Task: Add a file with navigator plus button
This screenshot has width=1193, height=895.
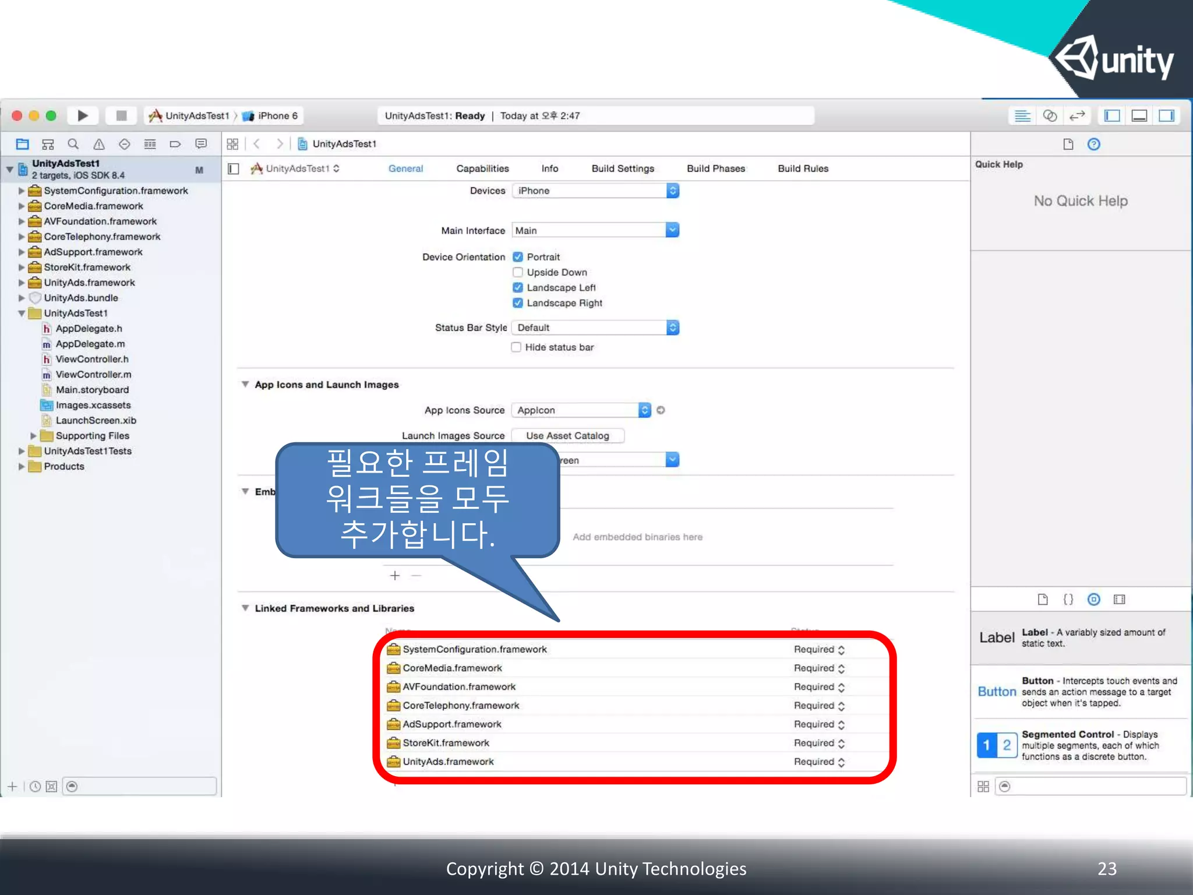Action: pos(12,787)
